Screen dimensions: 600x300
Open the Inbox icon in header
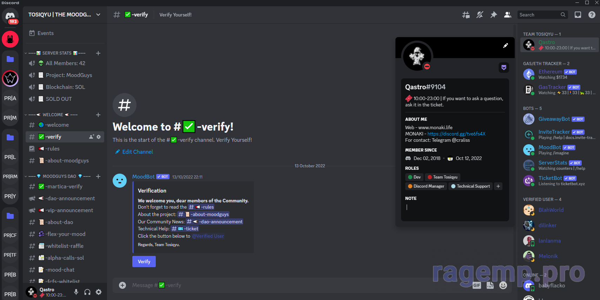point(578,15)
